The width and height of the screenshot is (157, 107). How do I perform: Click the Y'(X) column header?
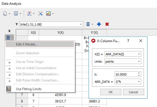coord(94,33)
